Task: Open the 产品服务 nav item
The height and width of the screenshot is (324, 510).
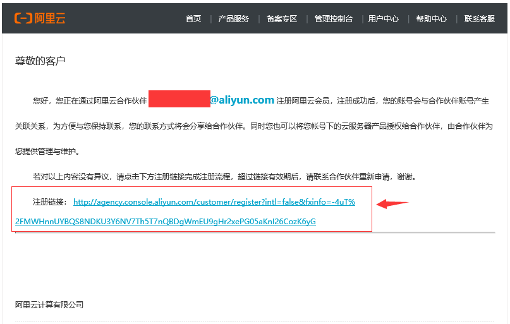Action: tap(233, 19)
